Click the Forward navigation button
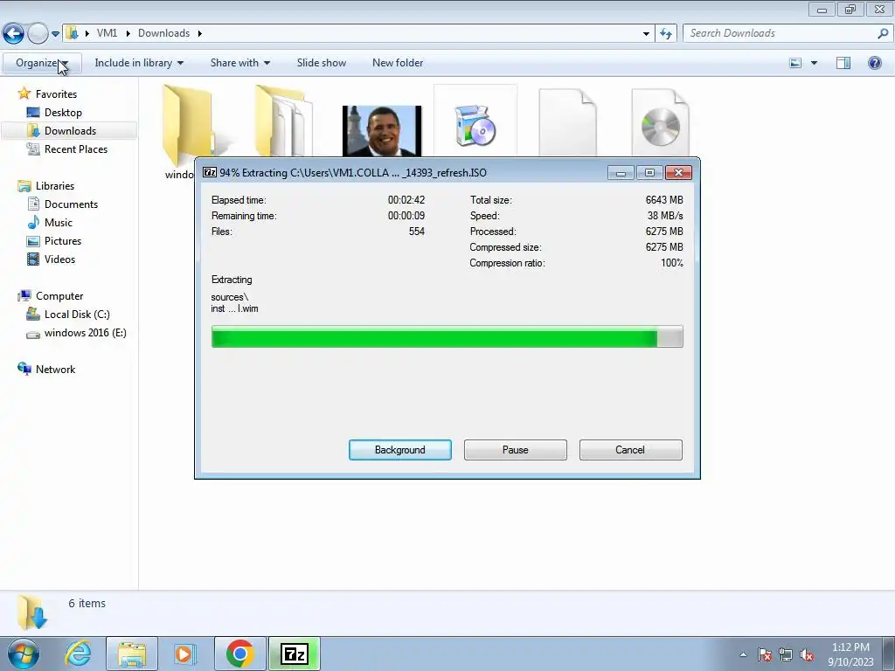Image resolution: width=895 pixels, height=671 pixels. click(x=38, y=34)
